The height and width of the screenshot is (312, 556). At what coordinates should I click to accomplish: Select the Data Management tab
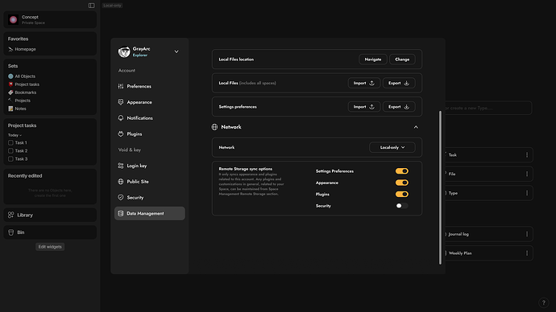(x=150, y=213)
